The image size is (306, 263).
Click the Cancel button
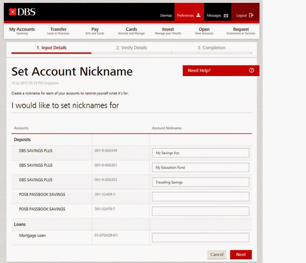[217, 255]
